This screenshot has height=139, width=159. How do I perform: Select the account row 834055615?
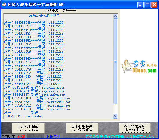pyautogui.click(x=34, y=62)
